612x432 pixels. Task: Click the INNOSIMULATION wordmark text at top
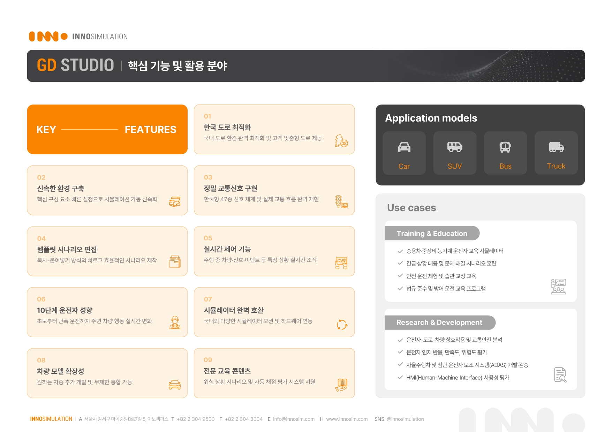click(x=100, y=37)
